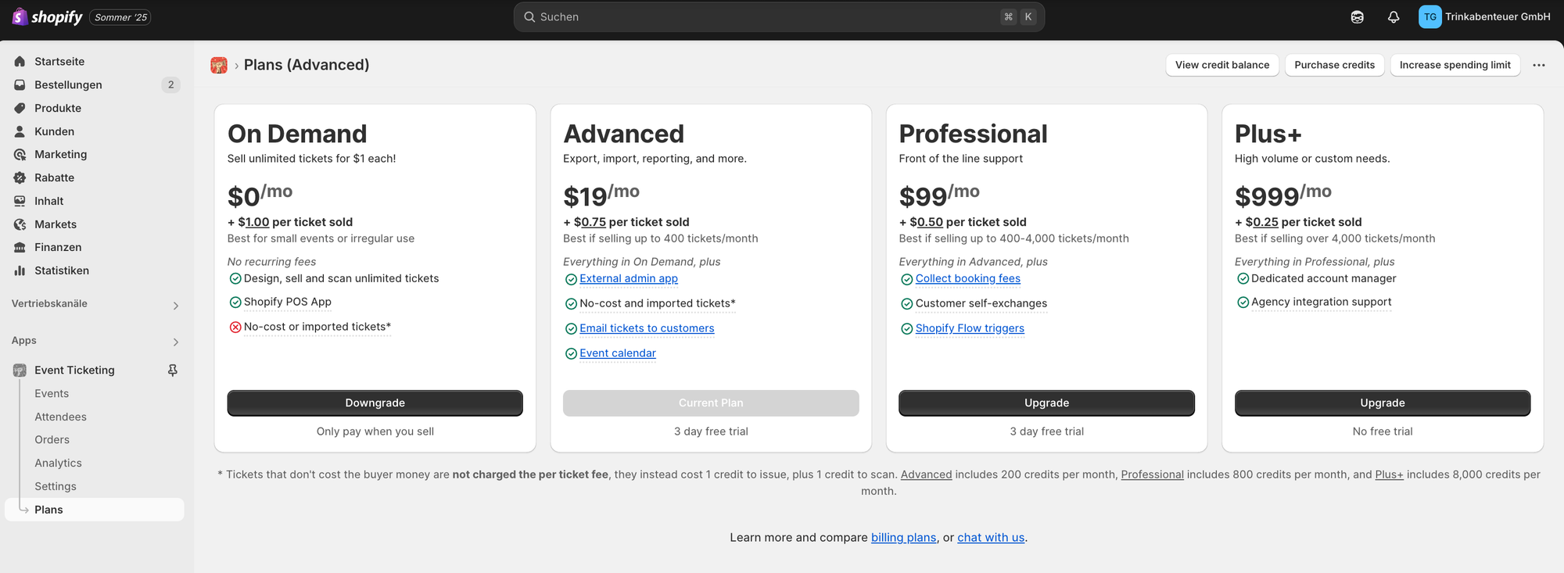Open Attendees in Event Ticketing menu
The height and width of the screenshot is (573, 1564).
click(x=60, y=417)
